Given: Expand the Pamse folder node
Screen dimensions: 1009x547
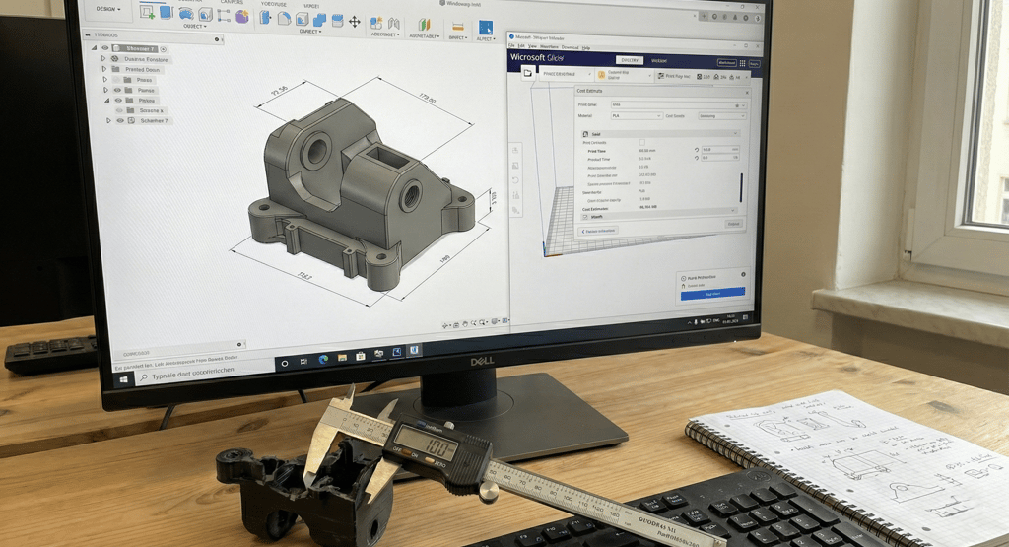Looking at the screenshot, I should pos(105,90).
